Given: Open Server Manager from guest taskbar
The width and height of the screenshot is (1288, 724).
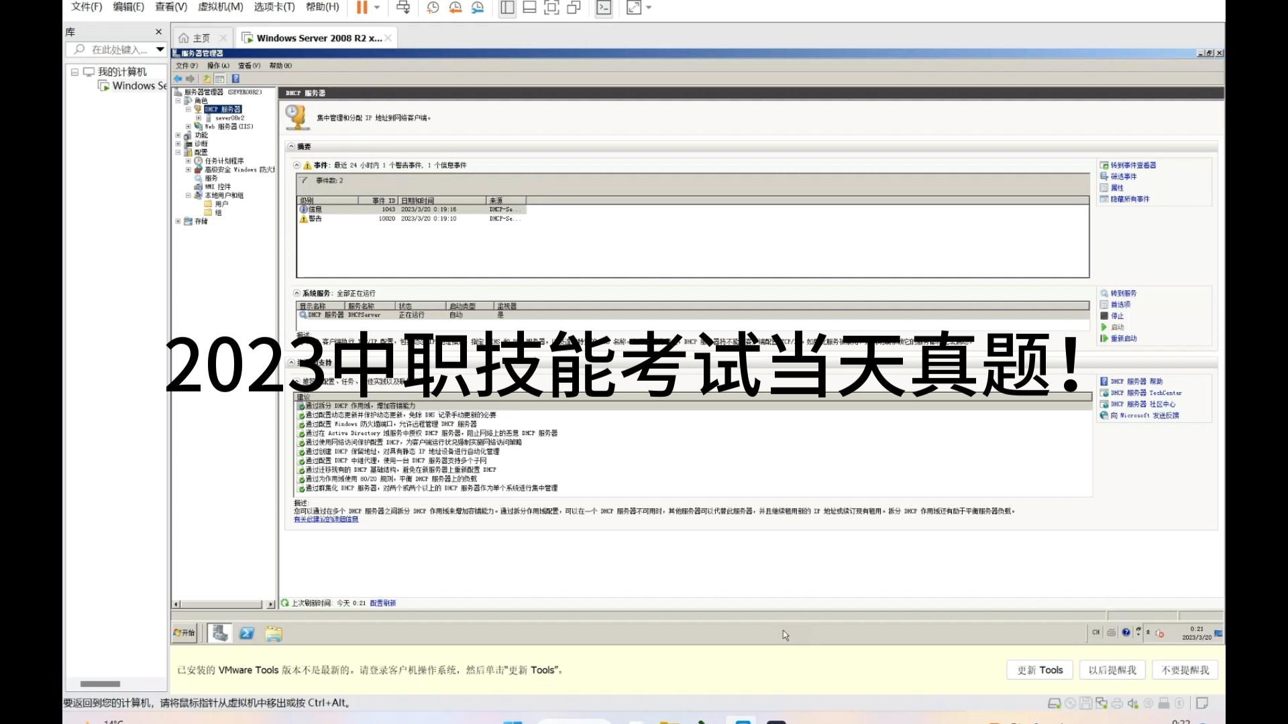Looking at the screenshot, I should [x=219, y=633].
